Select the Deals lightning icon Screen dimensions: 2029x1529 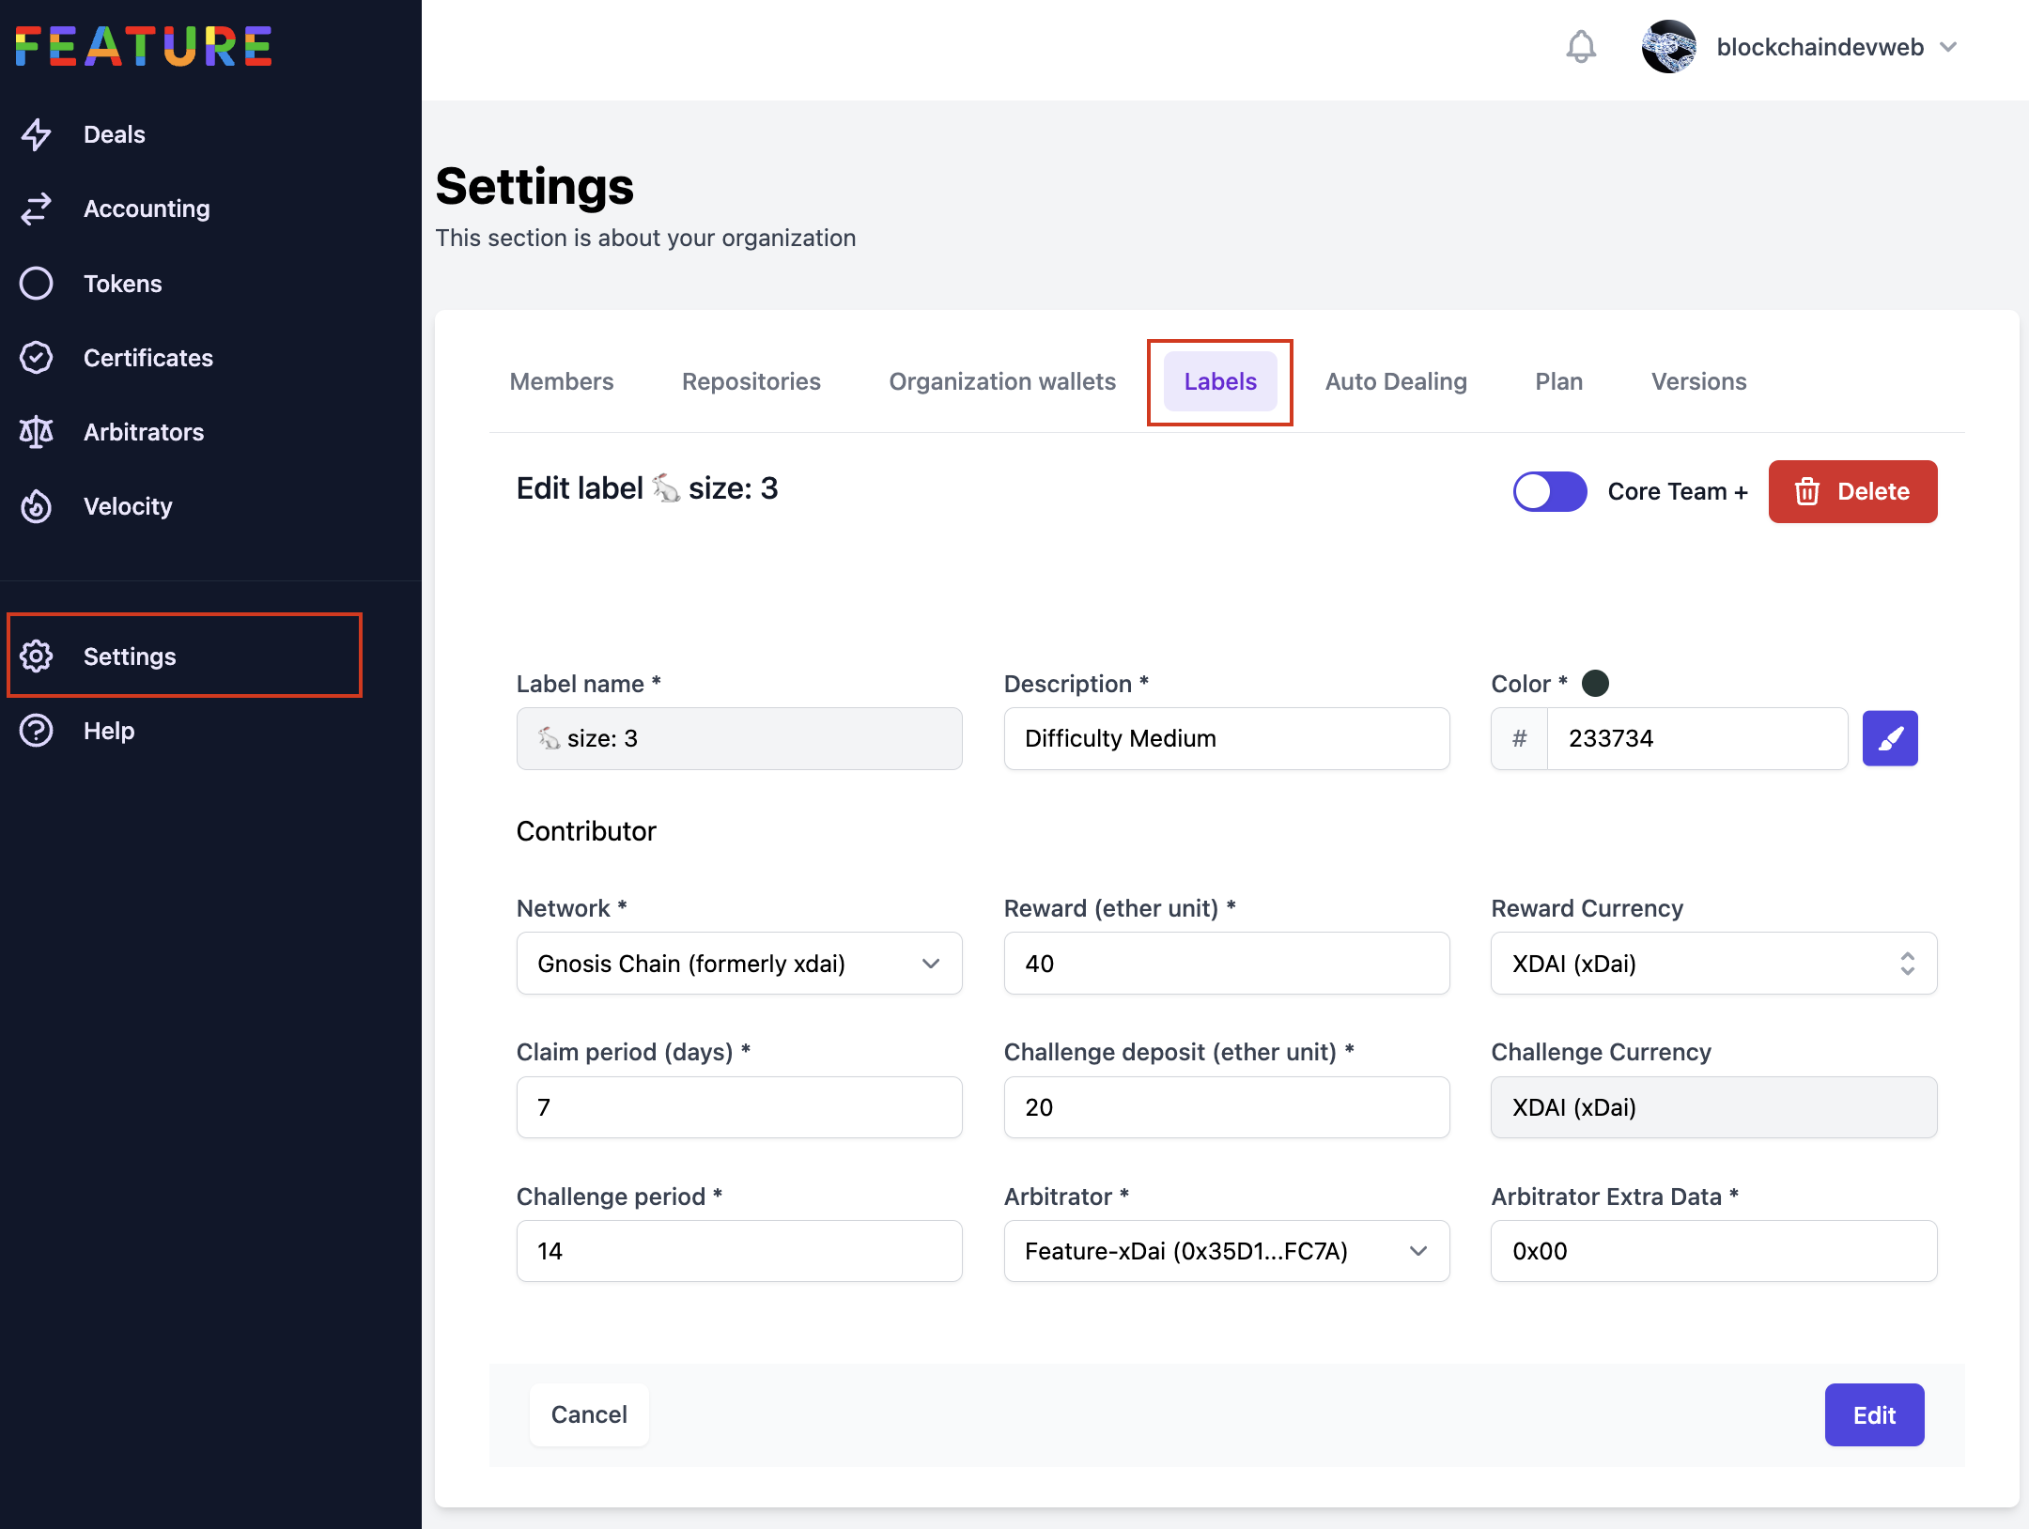coord(37,134)
